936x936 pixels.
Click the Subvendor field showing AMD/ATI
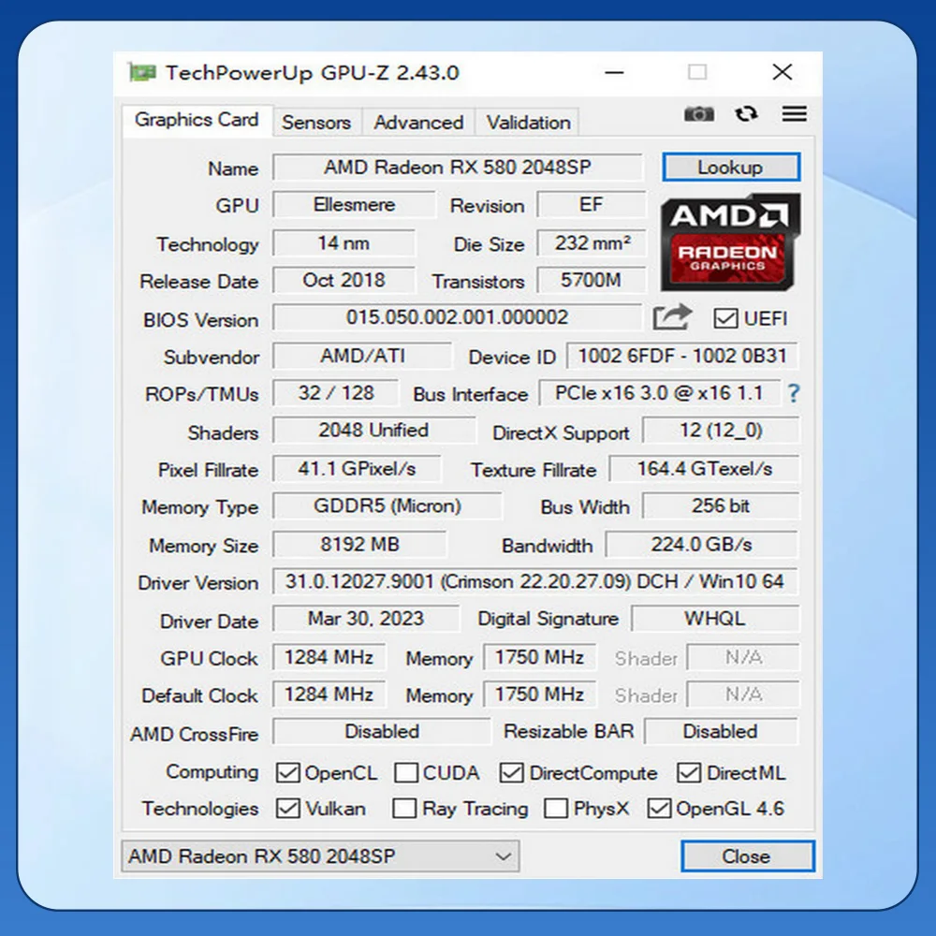coord(363,356)
